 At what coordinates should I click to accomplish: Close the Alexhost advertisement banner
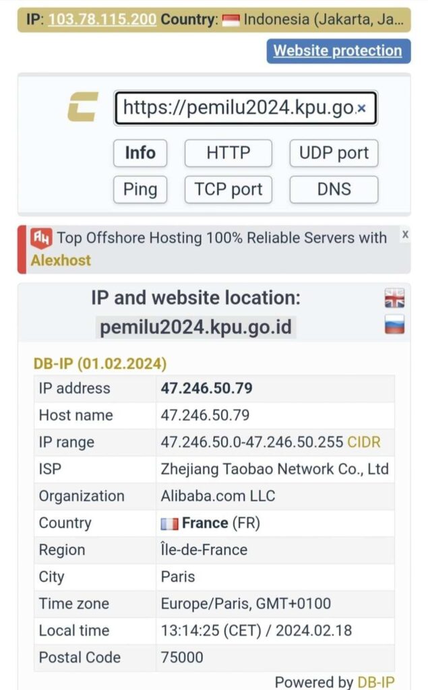click(405, 234)
